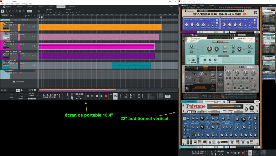This screenshot has width=276, height=156.
Task: Click the record button in Rack window
Action: click(x=242, y=153)
